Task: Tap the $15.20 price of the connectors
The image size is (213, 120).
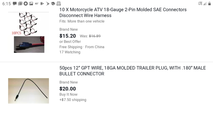Action: click(x=67, y=36)
